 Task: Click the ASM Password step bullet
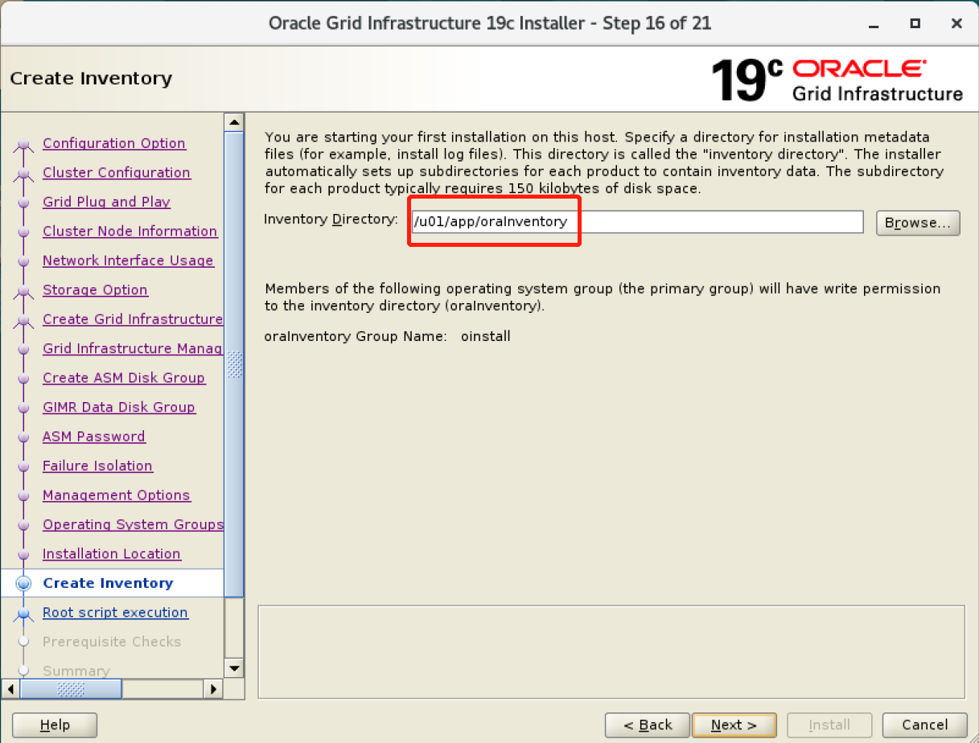[24, 437]
